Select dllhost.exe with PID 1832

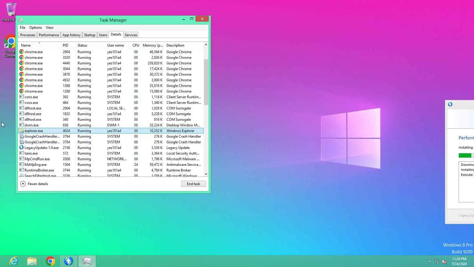[111, 114]
